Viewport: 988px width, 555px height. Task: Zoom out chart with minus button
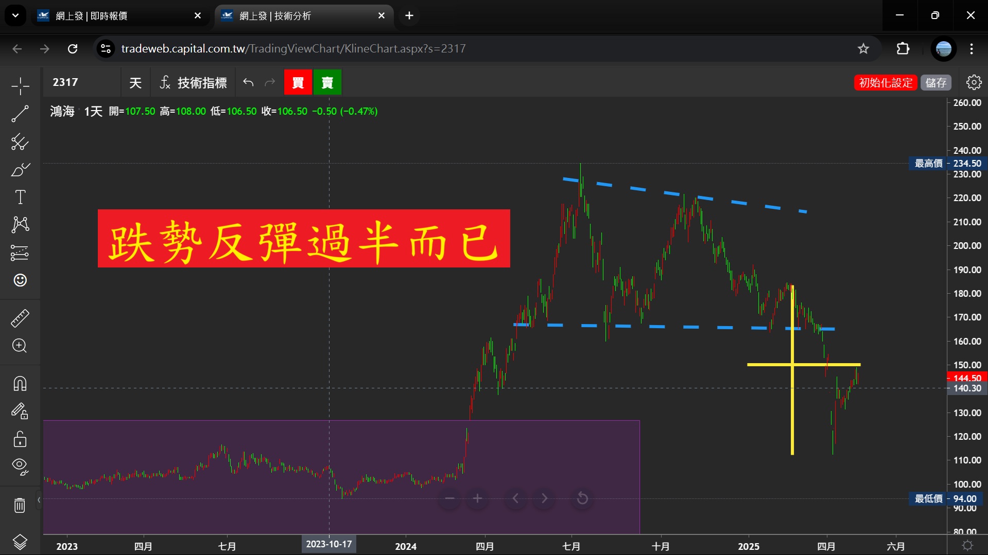449,498
